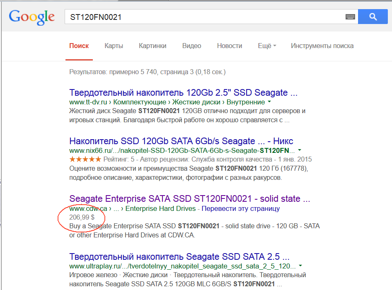The height and width of the screenshot is (290, 392).
Task: Select the Поиск tab
Action: point(79,46)
